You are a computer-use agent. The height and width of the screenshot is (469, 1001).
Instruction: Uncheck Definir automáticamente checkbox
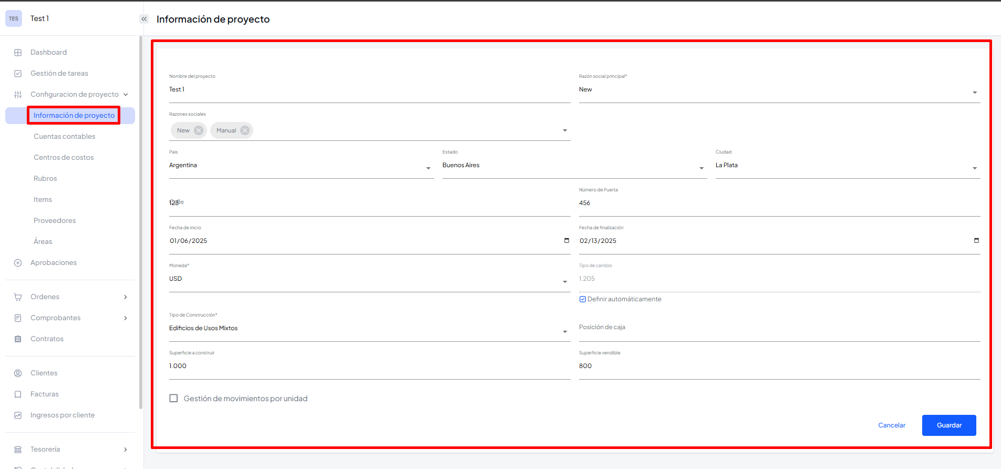pyautogui.click(x=583, y=299)
